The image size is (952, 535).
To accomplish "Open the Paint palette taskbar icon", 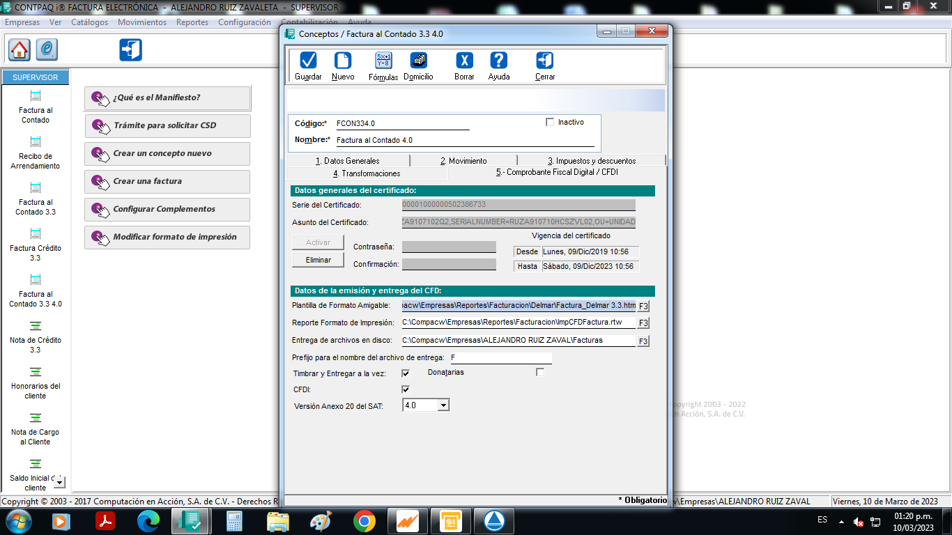I will [x=321, y=520].
